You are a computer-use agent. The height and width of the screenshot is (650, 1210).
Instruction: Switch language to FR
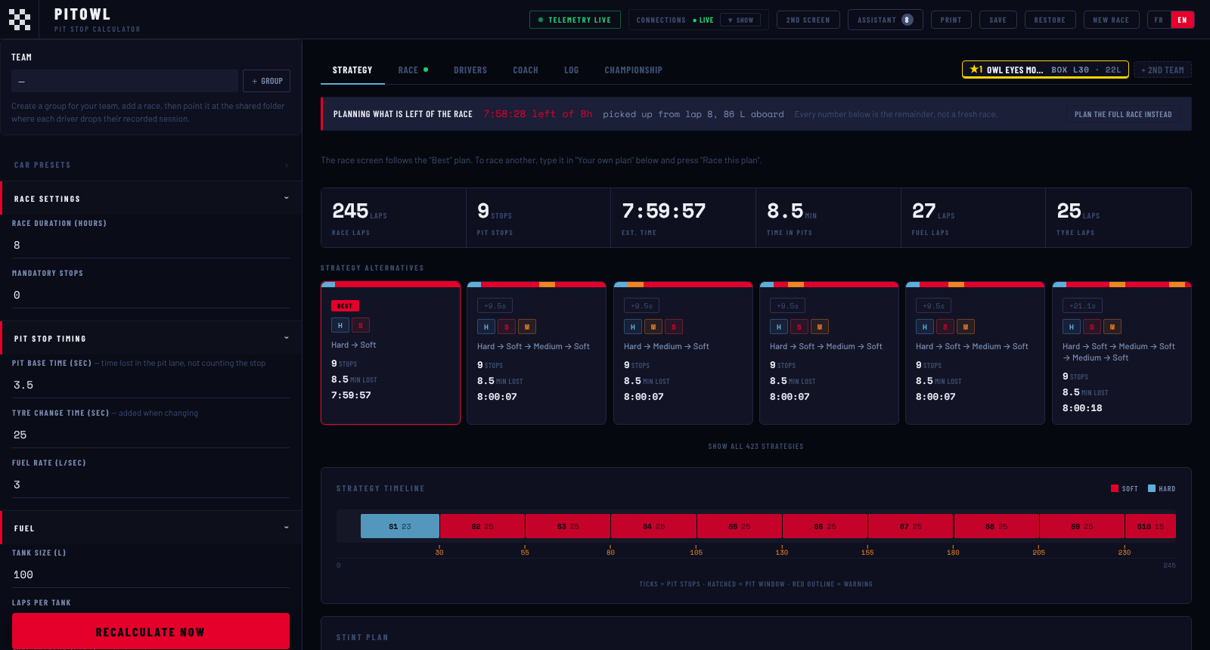tap(1159, 20)
